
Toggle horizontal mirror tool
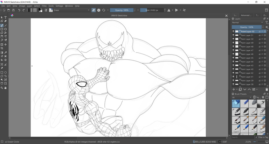point(169,10)
